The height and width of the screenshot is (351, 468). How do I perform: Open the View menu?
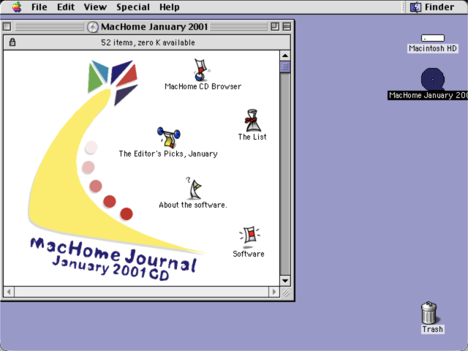click(x=95, y=7)
